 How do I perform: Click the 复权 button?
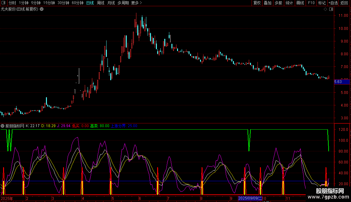(257, 3)
